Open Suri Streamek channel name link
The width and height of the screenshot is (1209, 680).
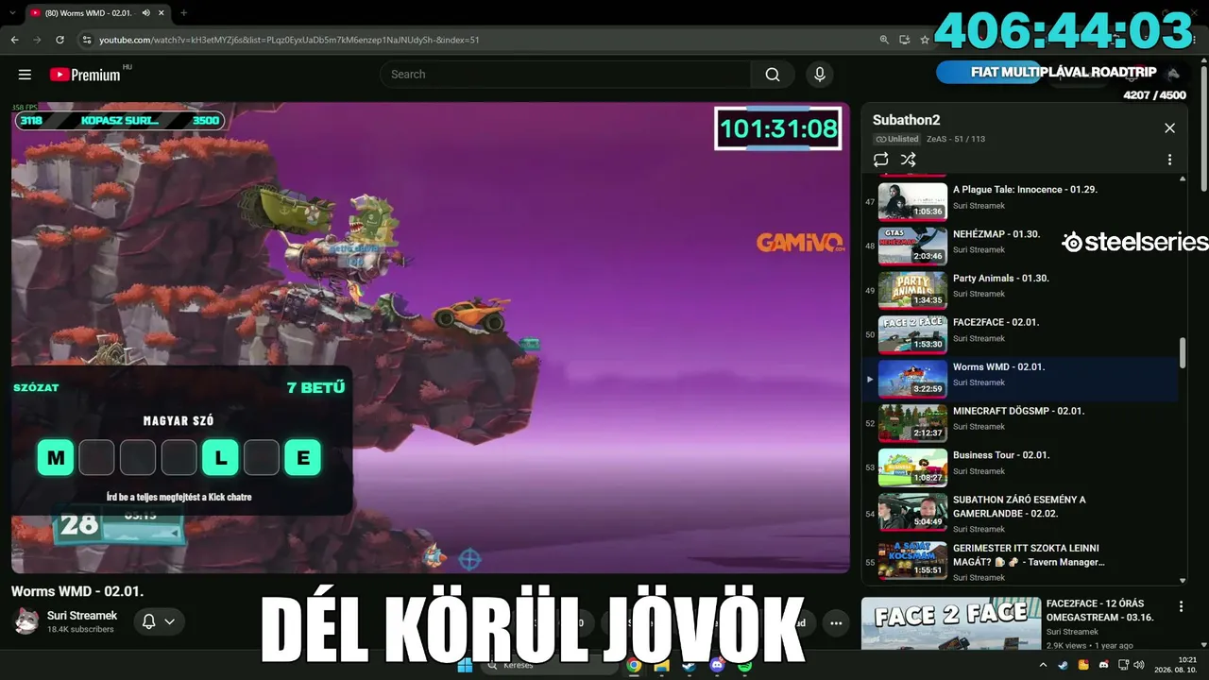tap(82, 615)
